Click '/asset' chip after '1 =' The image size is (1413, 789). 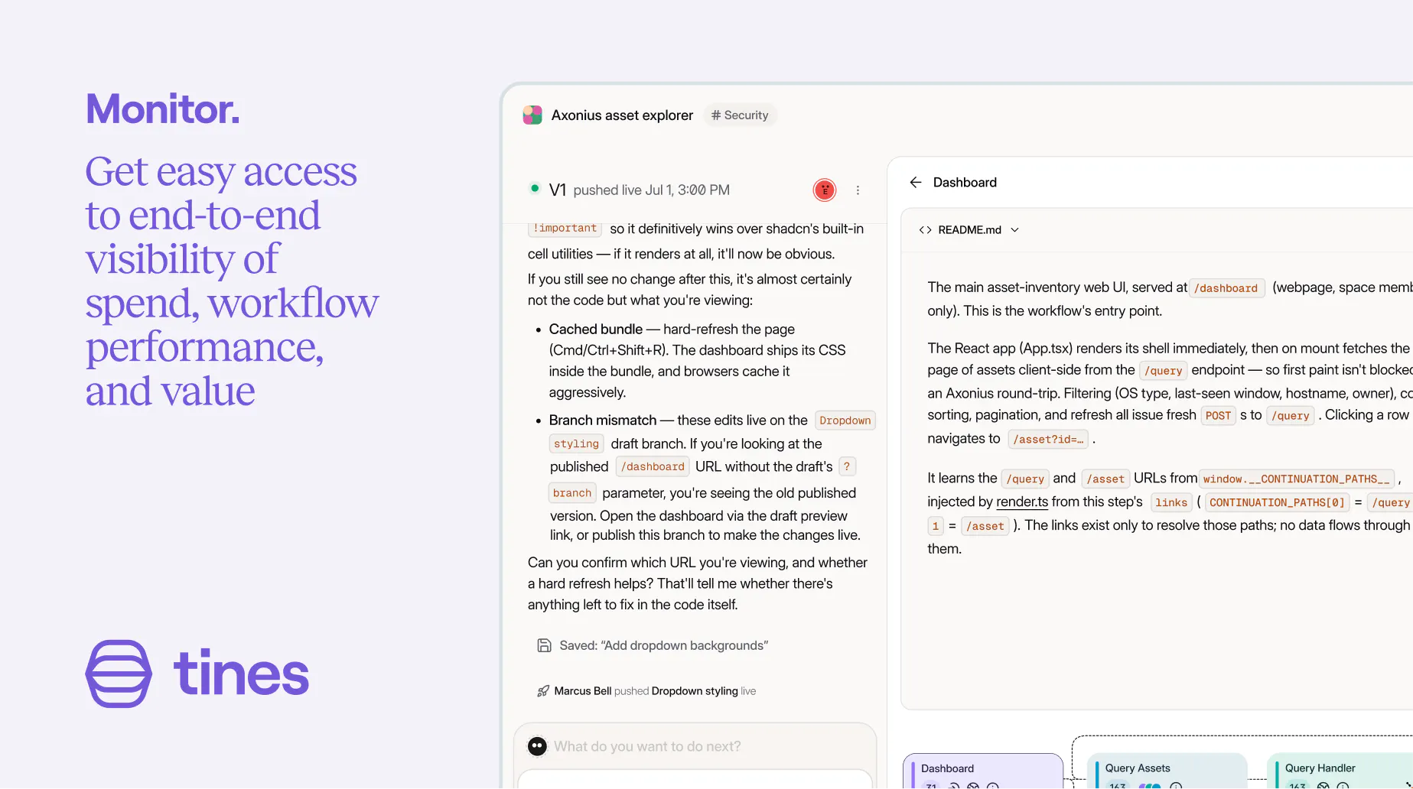[985, 527]
